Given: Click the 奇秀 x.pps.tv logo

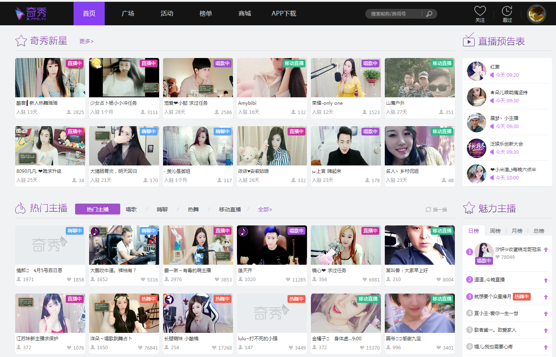Looking at the screenshot, I should tap(31, 14).
